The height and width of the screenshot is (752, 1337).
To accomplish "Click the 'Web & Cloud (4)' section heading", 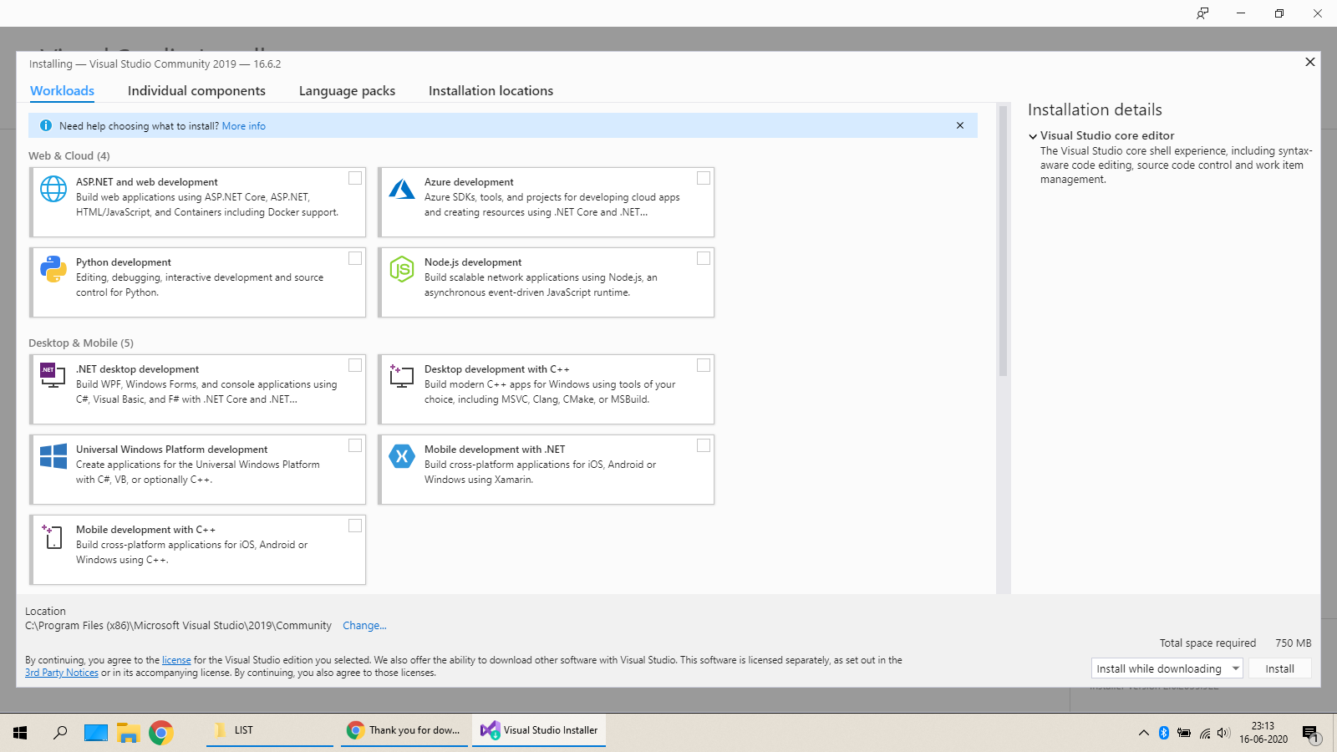I will pos(69,155).
